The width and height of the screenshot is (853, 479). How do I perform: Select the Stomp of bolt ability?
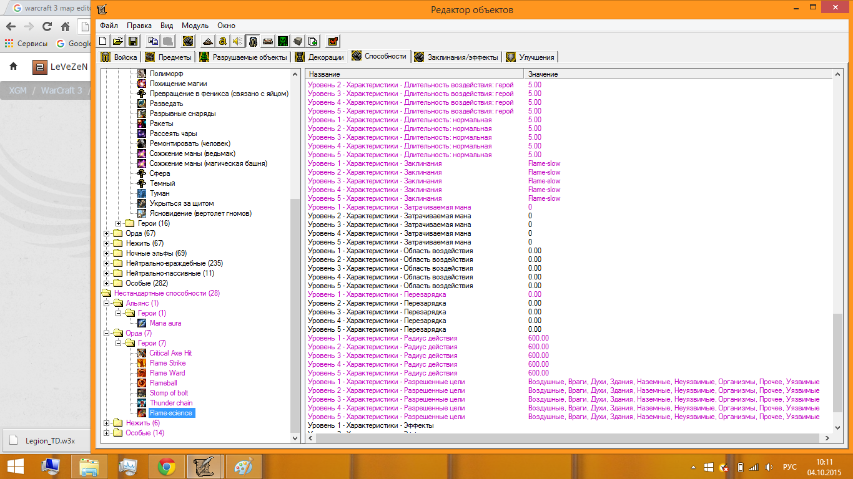coord(169,393)
